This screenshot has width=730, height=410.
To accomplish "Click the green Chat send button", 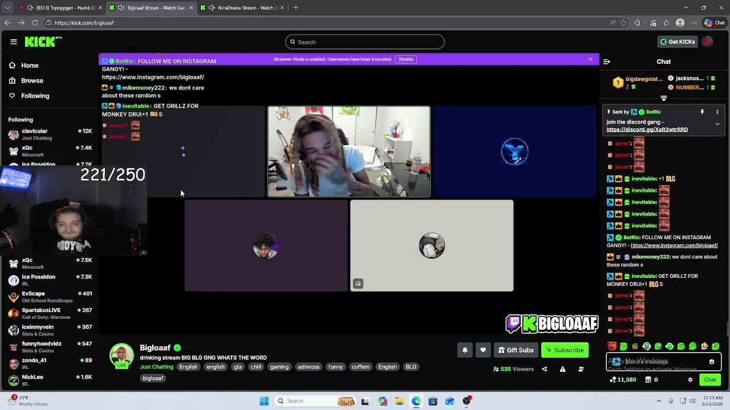I will pos(710,380).
